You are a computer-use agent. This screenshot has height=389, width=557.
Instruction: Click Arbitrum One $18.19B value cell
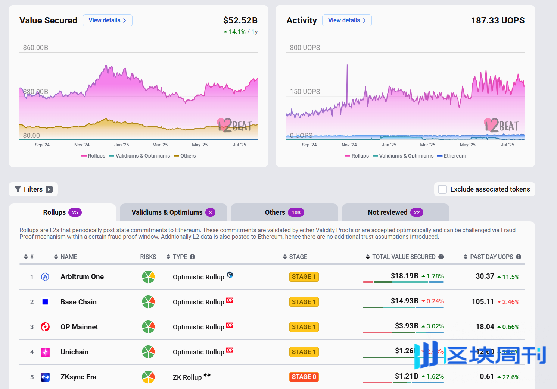coord(405,276)
